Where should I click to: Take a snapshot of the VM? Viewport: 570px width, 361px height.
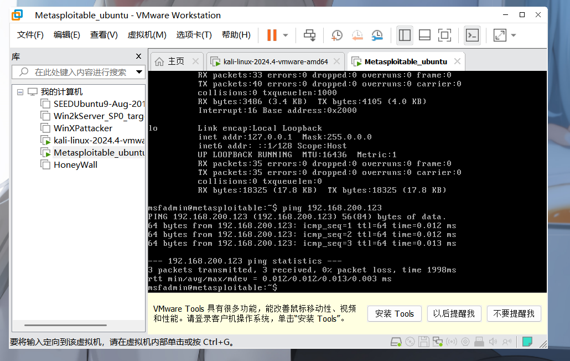(x=337, y=35)
